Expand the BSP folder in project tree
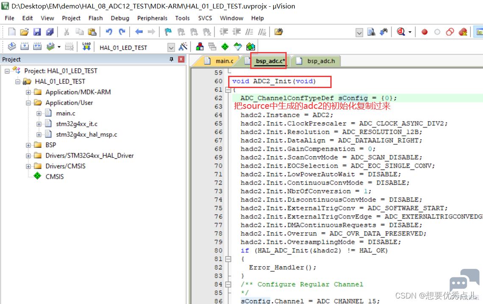The width and height of the screenshot is (483, 304). point(28,145)
